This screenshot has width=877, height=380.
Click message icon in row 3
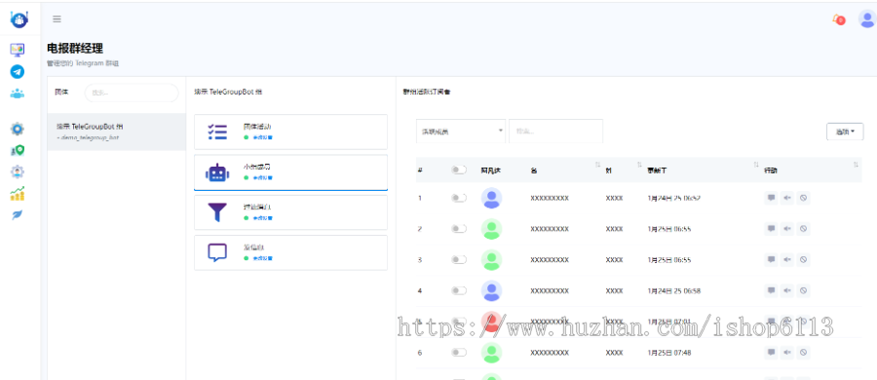(772, 260)
